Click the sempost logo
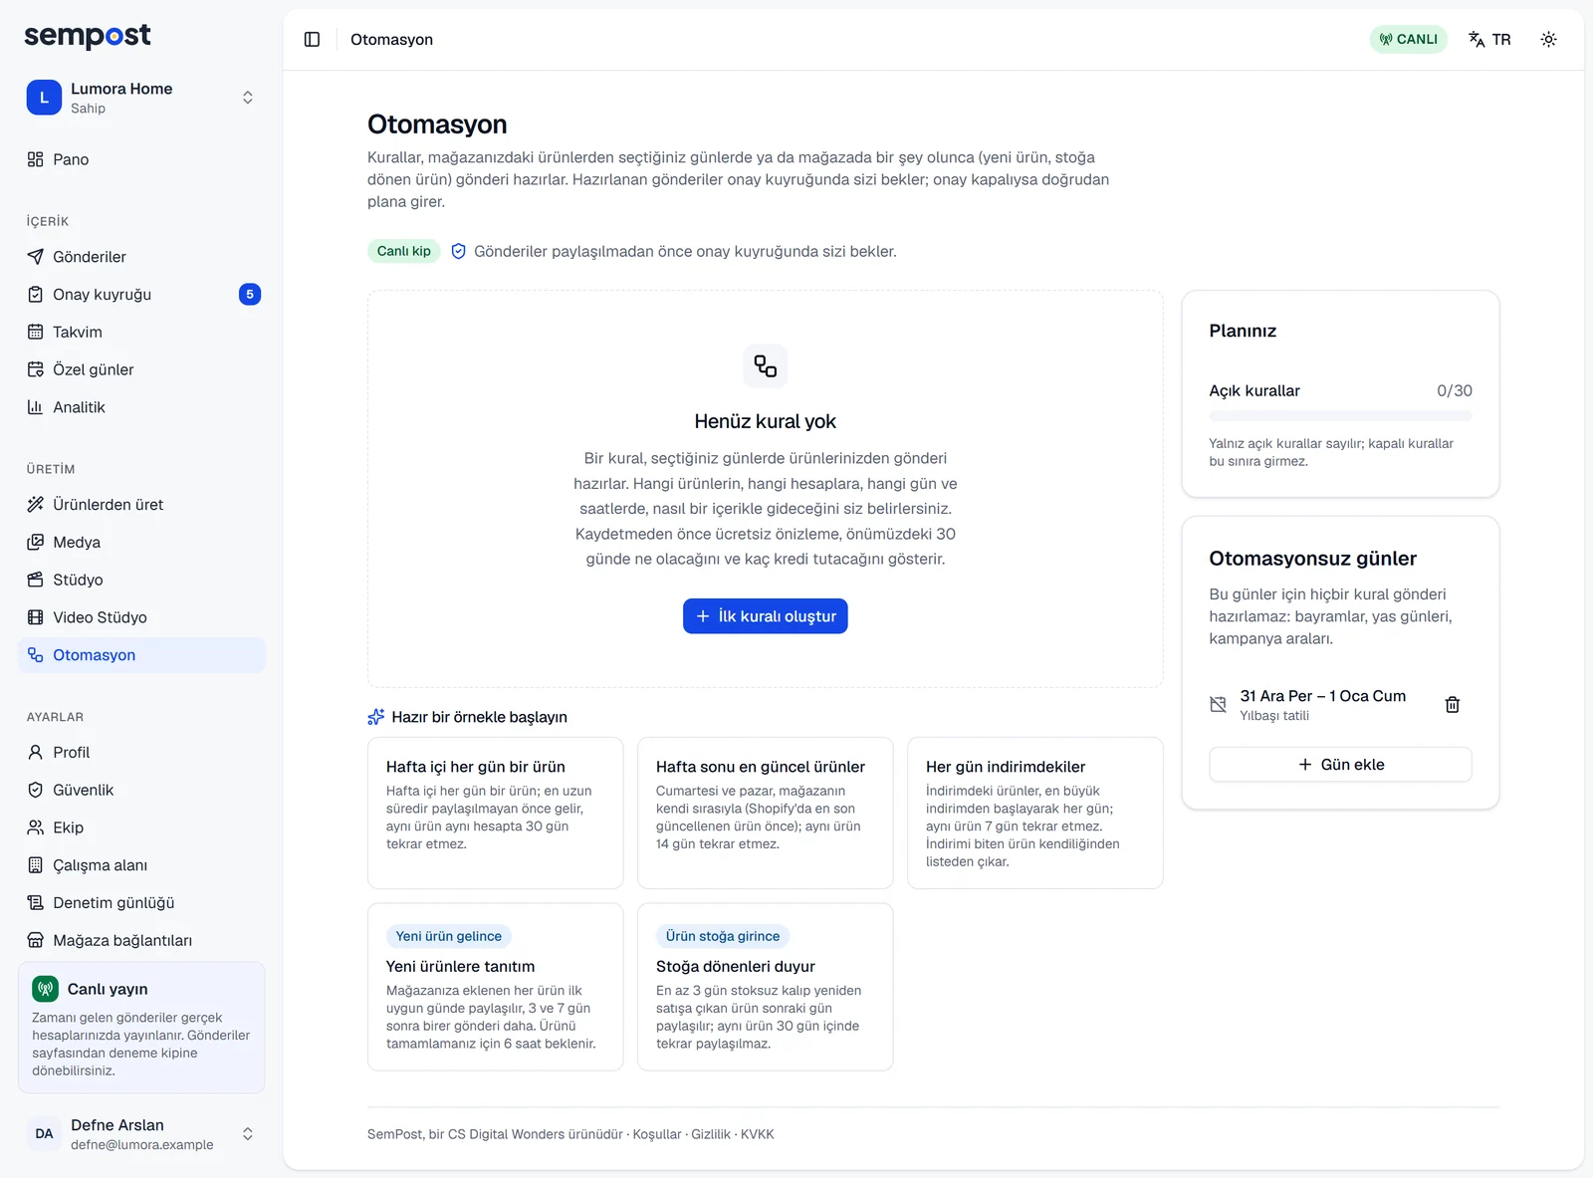The height and width of the screenshot is (1178, 1593). tap(88, 36)
